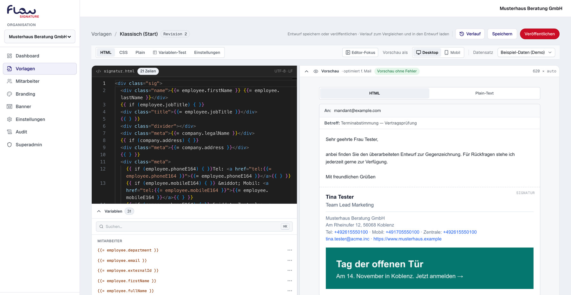The height and width of the screenshot is (295, 571).
Task: Click the code icon beside signatur.html
Action: coord(98,71)
